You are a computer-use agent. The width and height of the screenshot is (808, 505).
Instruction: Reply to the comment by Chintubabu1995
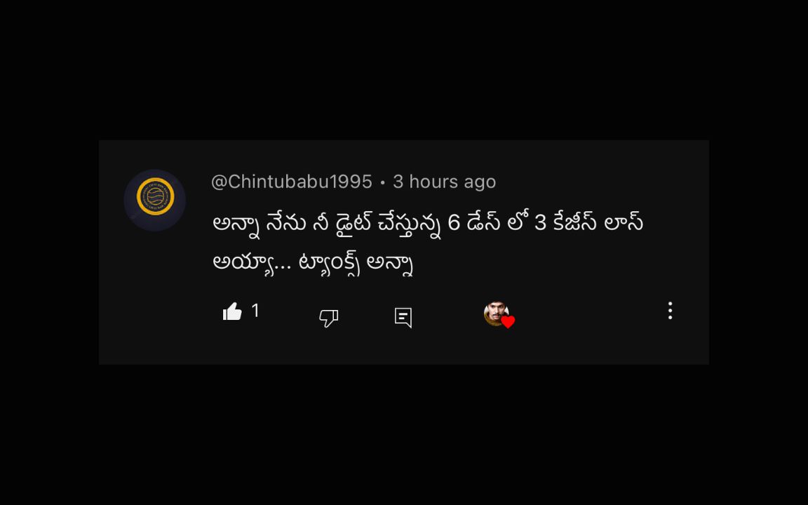[403, 318]
